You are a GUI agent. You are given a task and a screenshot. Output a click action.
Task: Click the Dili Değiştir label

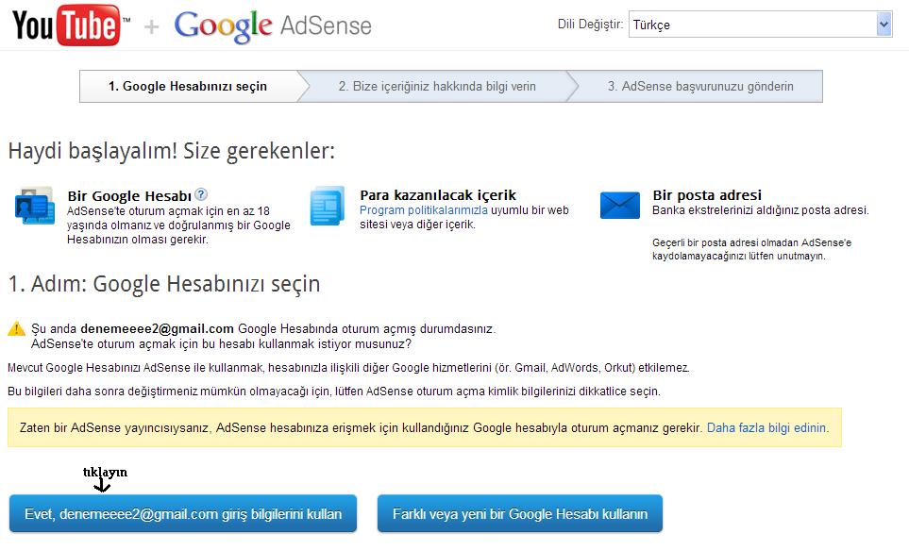point(590,25)
